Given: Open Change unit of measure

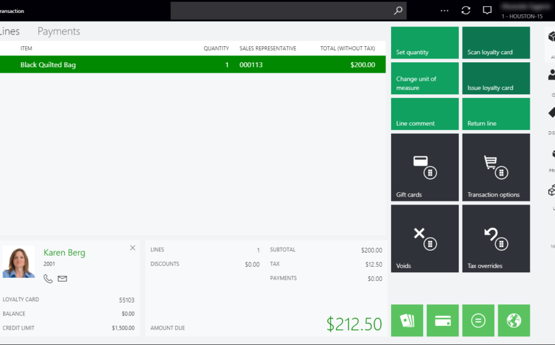Looking at the screenshot, I should click(425, 78).
